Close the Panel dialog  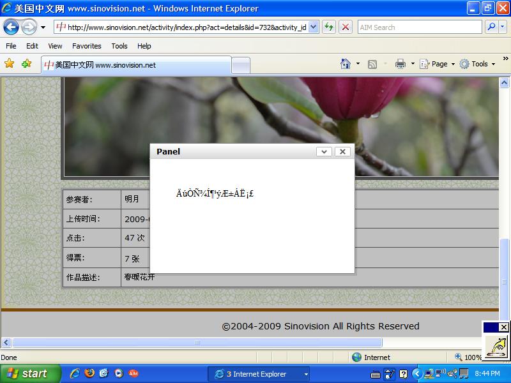[x=342, y=151]
